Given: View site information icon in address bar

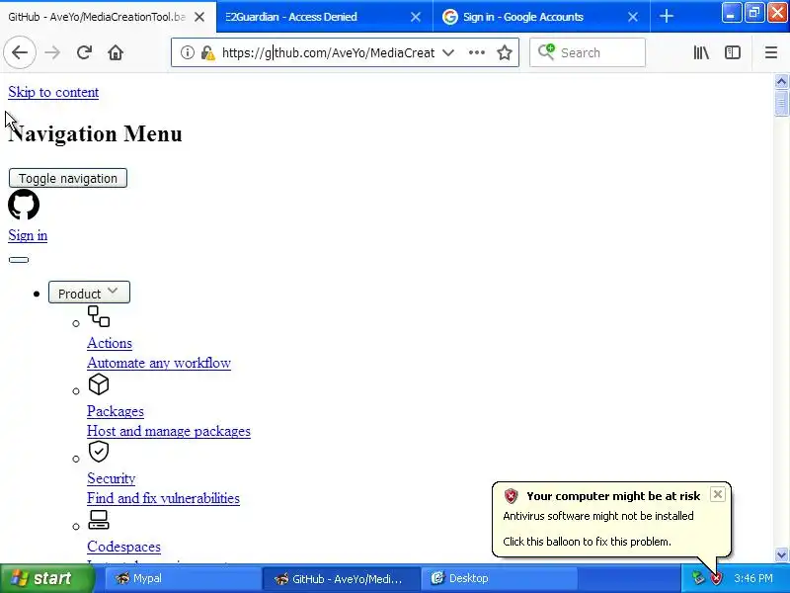Looking at the screenshot, I should 188,52.
